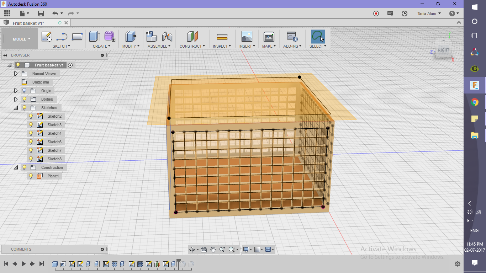Click the Orbit navigation icon
The width and height of the screenshot is (486, 273).
coord(192,250)
